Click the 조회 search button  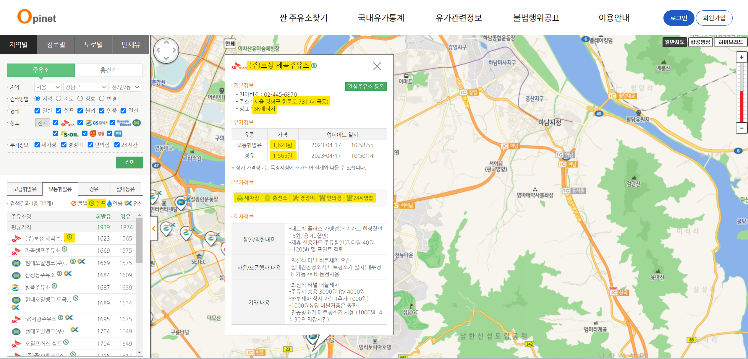(129, 162)
